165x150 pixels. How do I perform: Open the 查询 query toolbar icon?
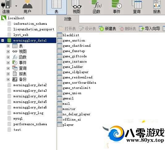(x=137, y=7)
